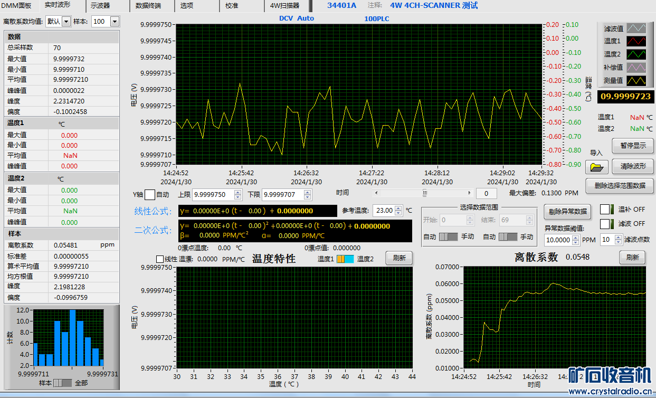Click the red 温度1 waveform legend icon
The image size is (656, 398).
[636, 41]
